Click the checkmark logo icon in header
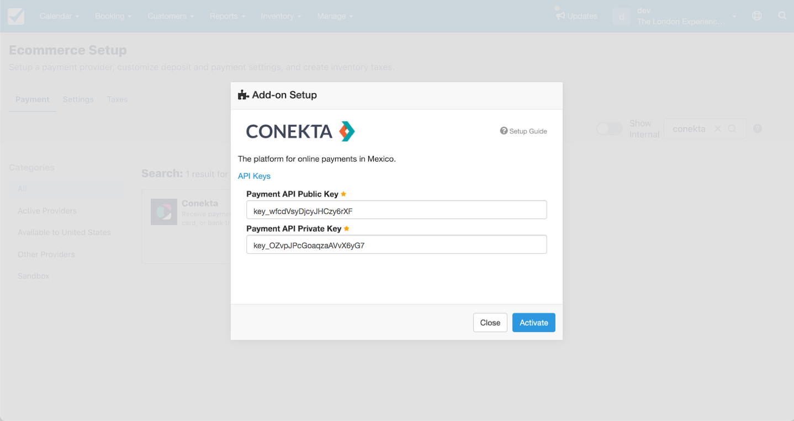794x421 pixels. tap(15, 16)
